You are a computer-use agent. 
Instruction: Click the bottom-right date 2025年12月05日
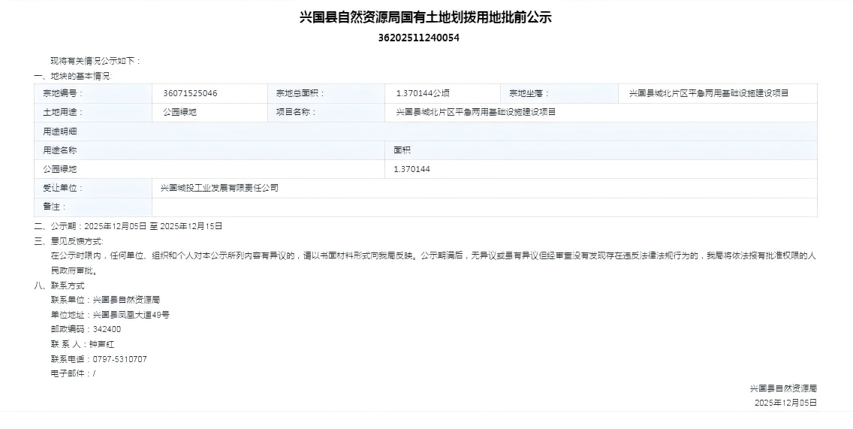[785, 403]
